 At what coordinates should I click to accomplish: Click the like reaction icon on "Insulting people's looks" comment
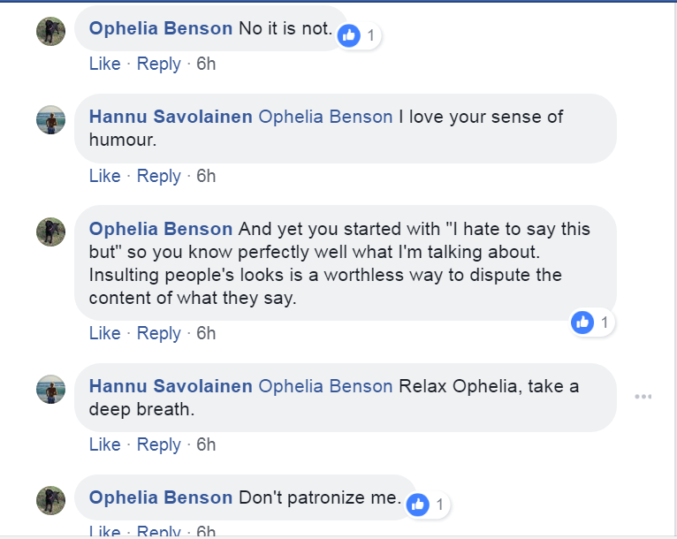pos(582,323)
